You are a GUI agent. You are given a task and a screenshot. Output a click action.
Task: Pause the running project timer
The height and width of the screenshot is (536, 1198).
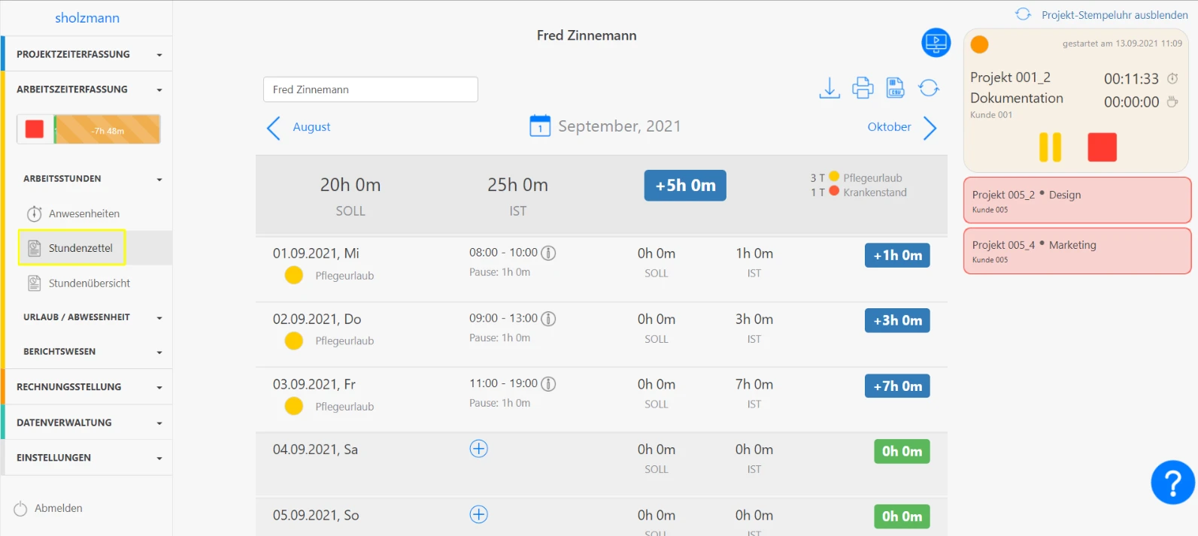pos(1050,147)
